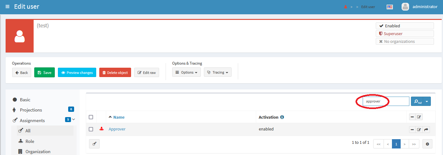Viewport: 443px width, 155px height.
Task: Select Role under Assignments
Action: tap(30, 141)
